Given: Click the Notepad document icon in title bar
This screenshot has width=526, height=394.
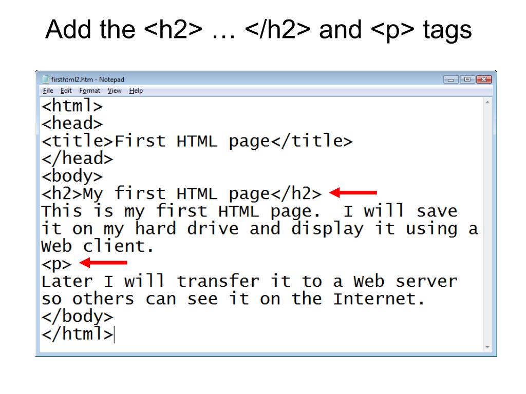Looking at the screenshot, I should (x=45, y=80).
